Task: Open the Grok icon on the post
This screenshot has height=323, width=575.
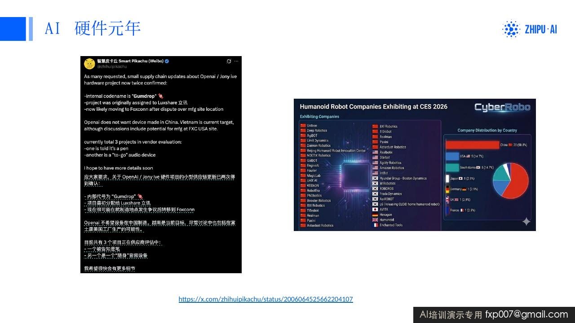Action: click(x=229, y=61)
